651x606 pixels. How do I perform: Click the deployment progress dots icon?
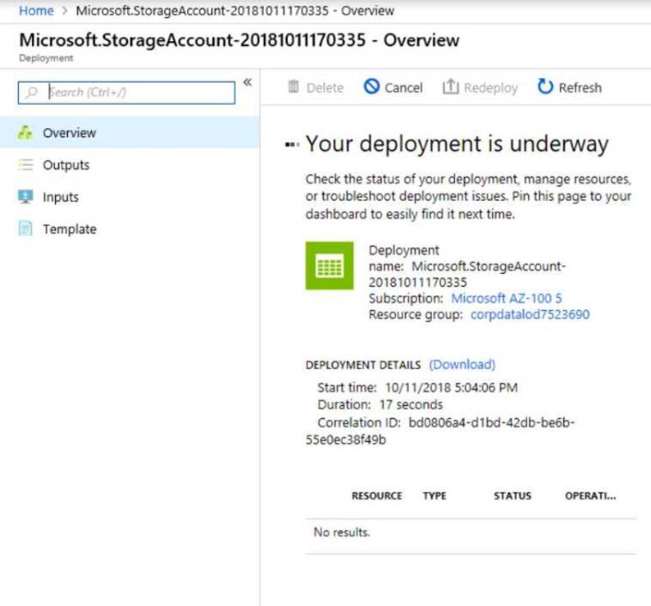pos(292,144)
